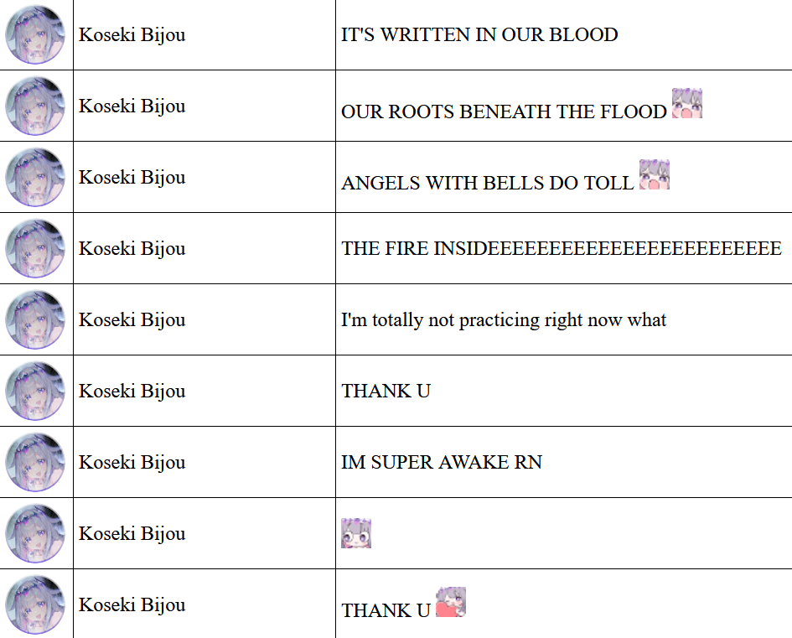Click the avatar in the first plain "THANK U" row

tap(35, 391)
